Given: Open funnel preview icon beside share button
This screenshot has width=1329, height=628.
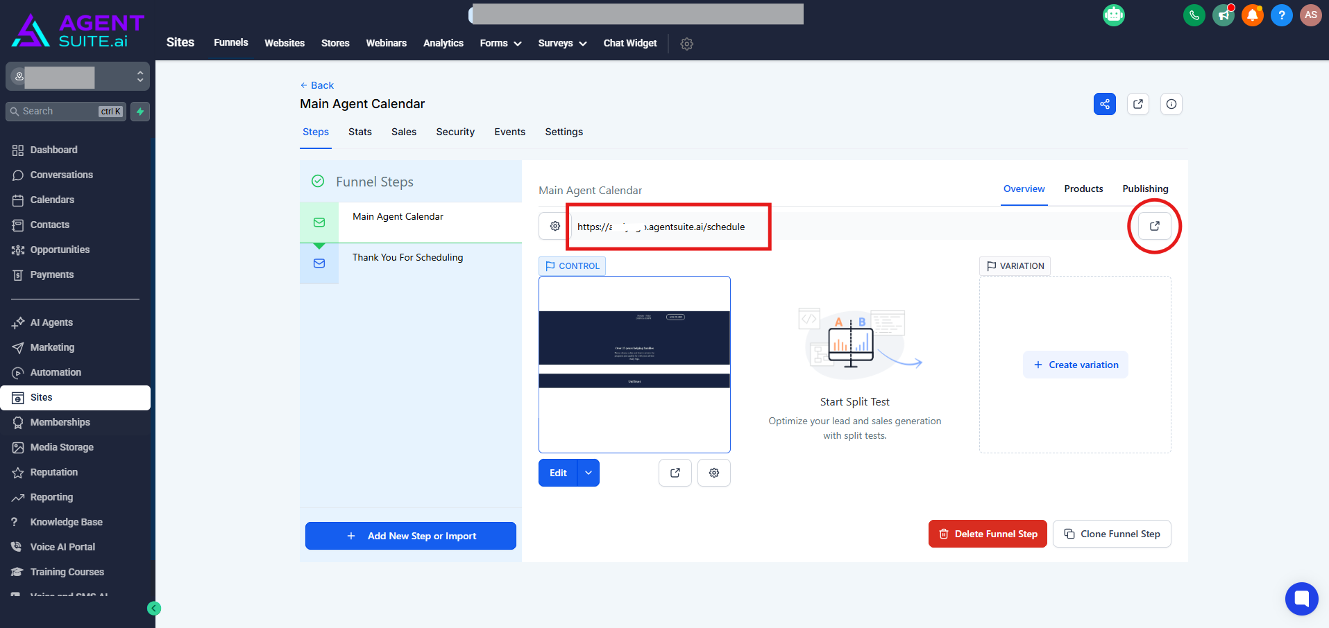Looking at the screenshot, I should coord(1138,104).
